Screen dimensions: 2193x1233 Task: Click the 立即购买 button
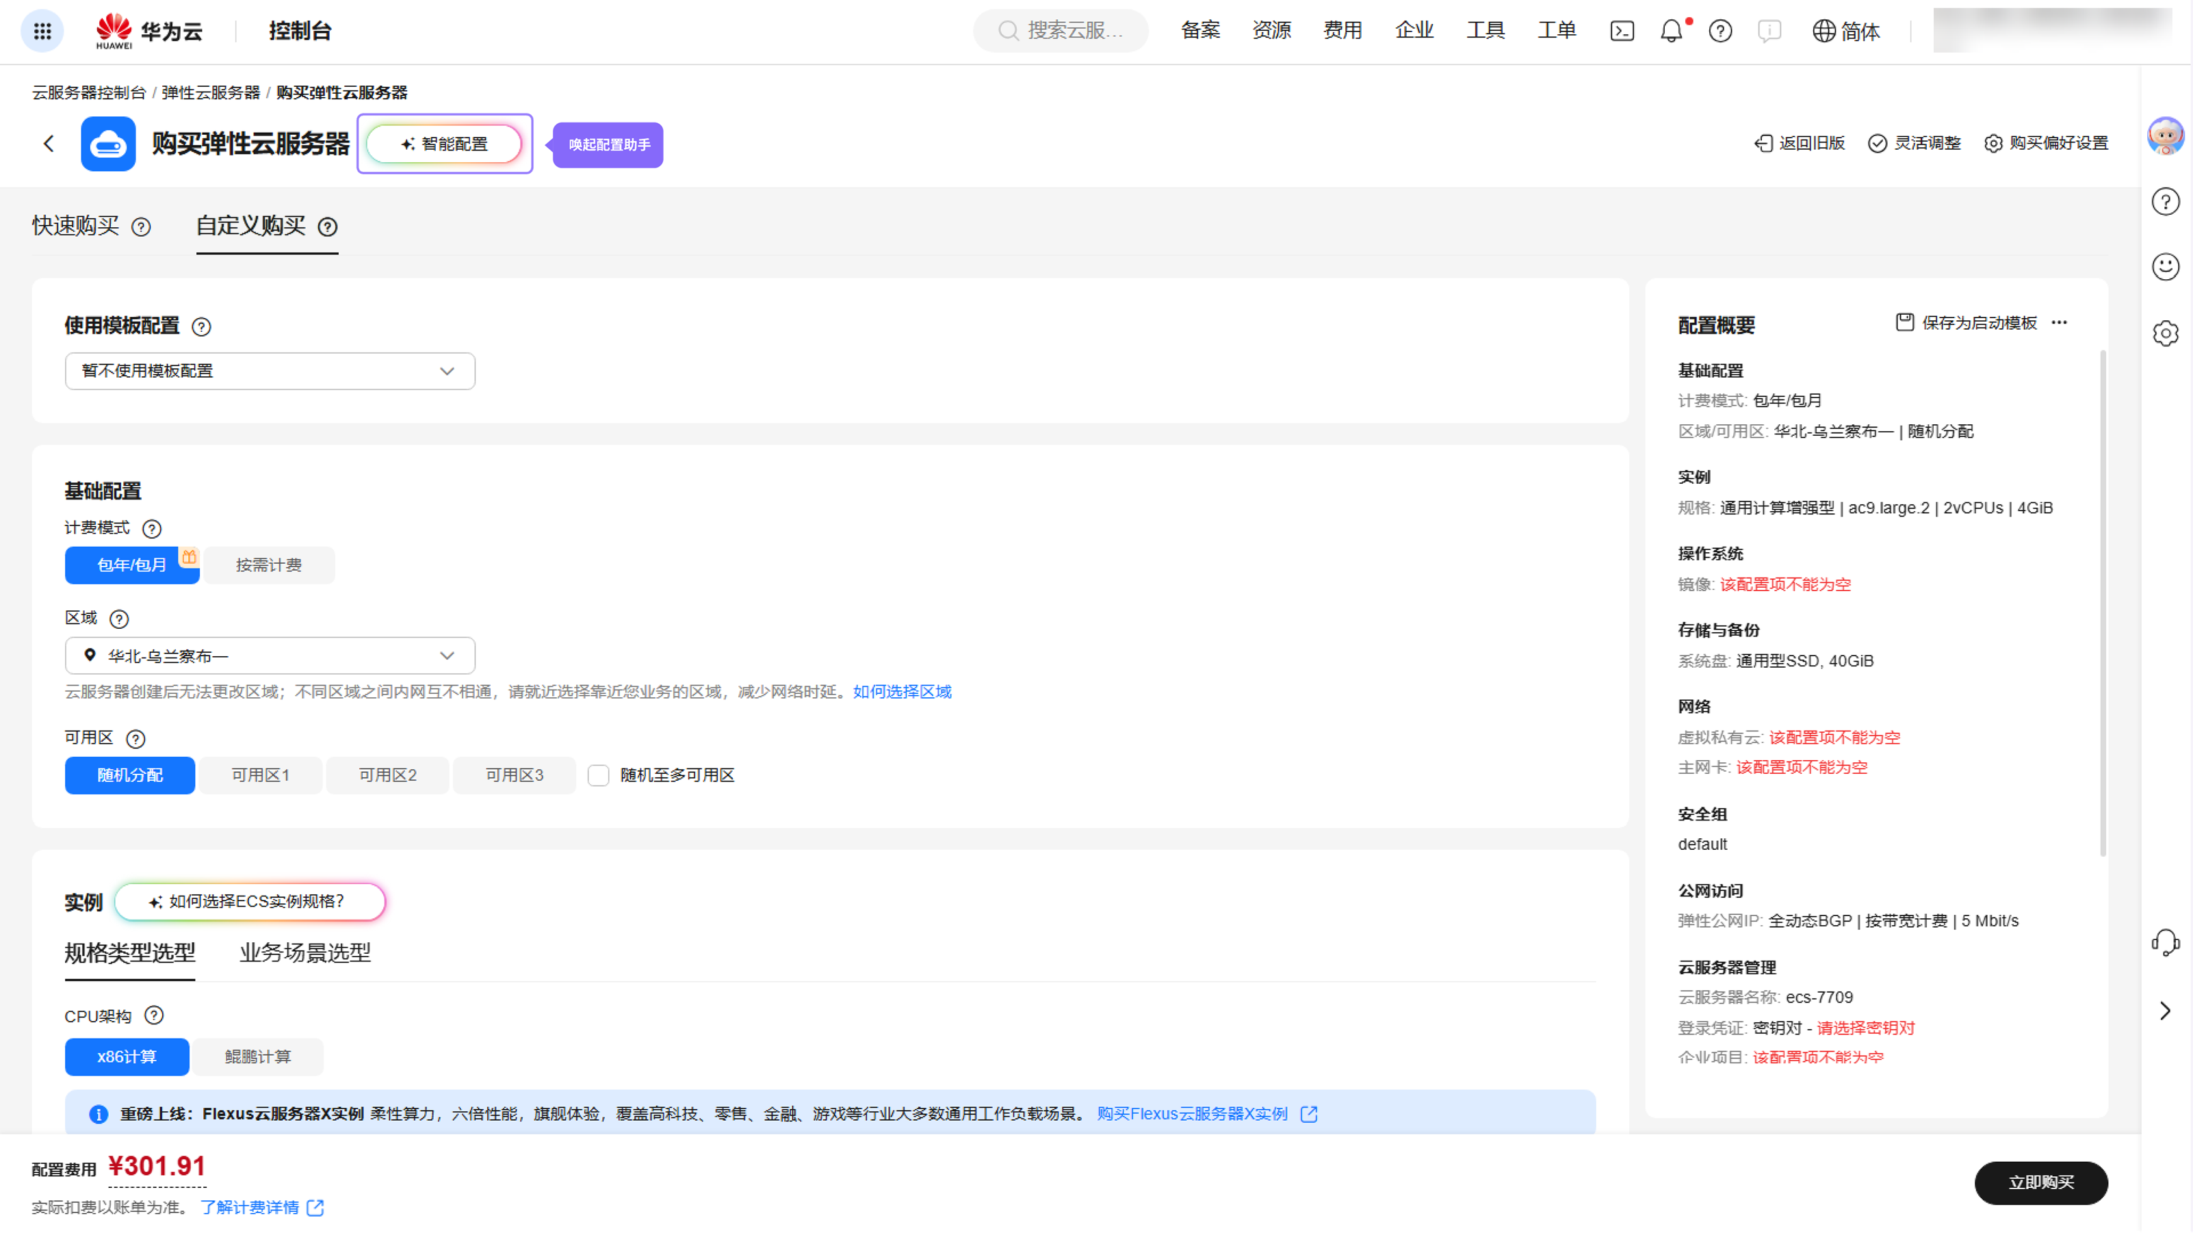2042,1183
